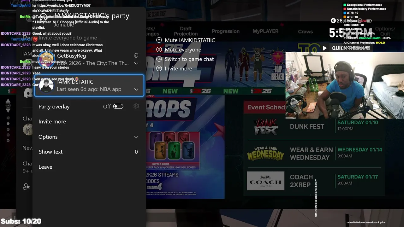Choose Mute IAMKIDSTATIIC
Viewport: 404px width, 227px height.
(190, 40)
